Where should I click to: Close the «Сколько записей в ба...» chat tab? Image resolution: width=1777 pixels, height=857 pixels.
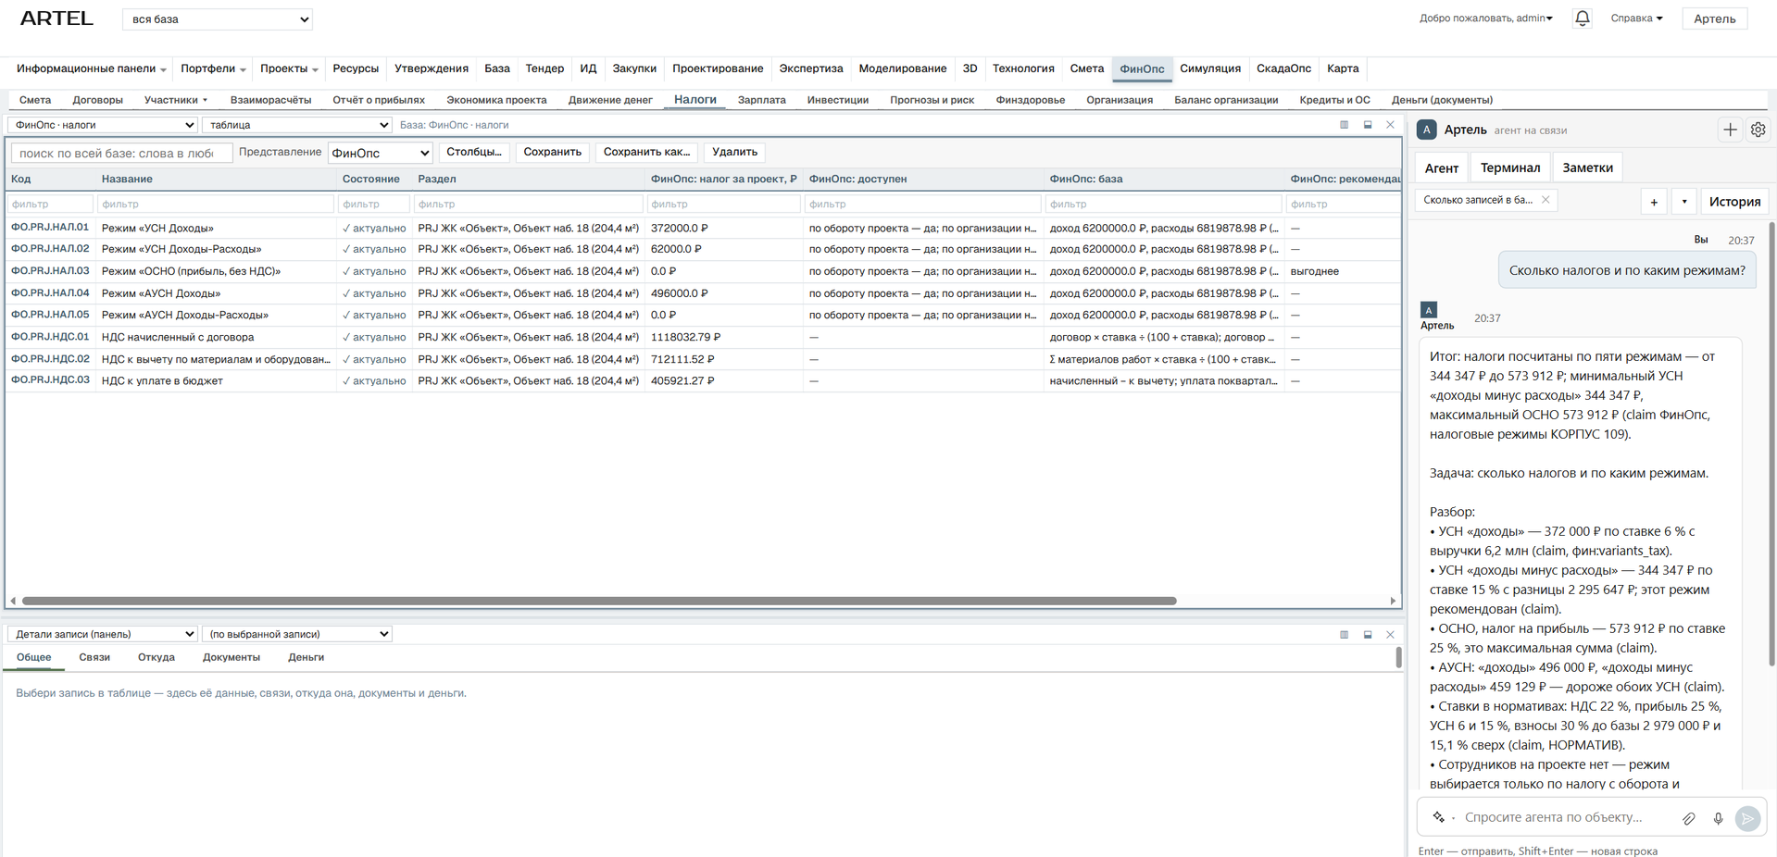point(1545,200)
